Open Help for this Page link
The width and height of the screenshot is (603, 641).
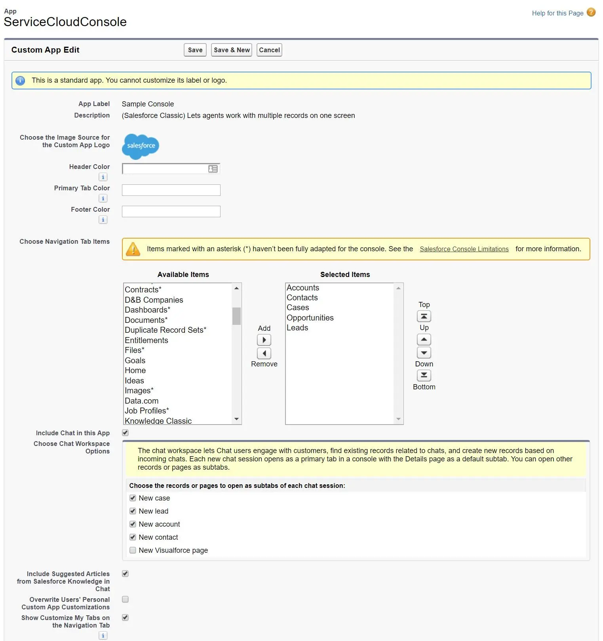tap(557, 13)
